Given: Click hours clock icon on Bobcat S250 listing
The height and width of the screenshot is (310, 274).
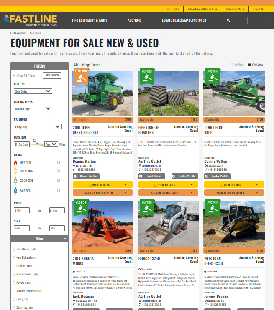Looking at the screenshot, I should [x=139, y=269].
